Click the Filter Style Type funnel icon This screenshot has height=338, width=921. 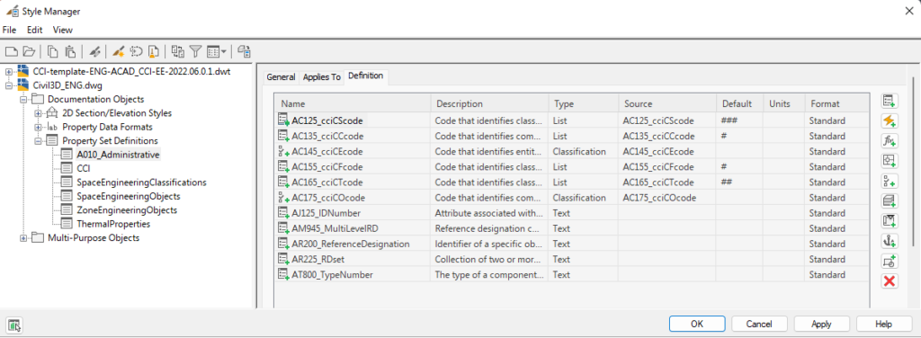[x=195, y=51]
